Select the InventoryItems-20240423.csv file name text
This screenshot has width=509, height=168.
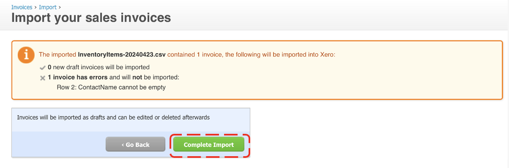tap(123, 54)
